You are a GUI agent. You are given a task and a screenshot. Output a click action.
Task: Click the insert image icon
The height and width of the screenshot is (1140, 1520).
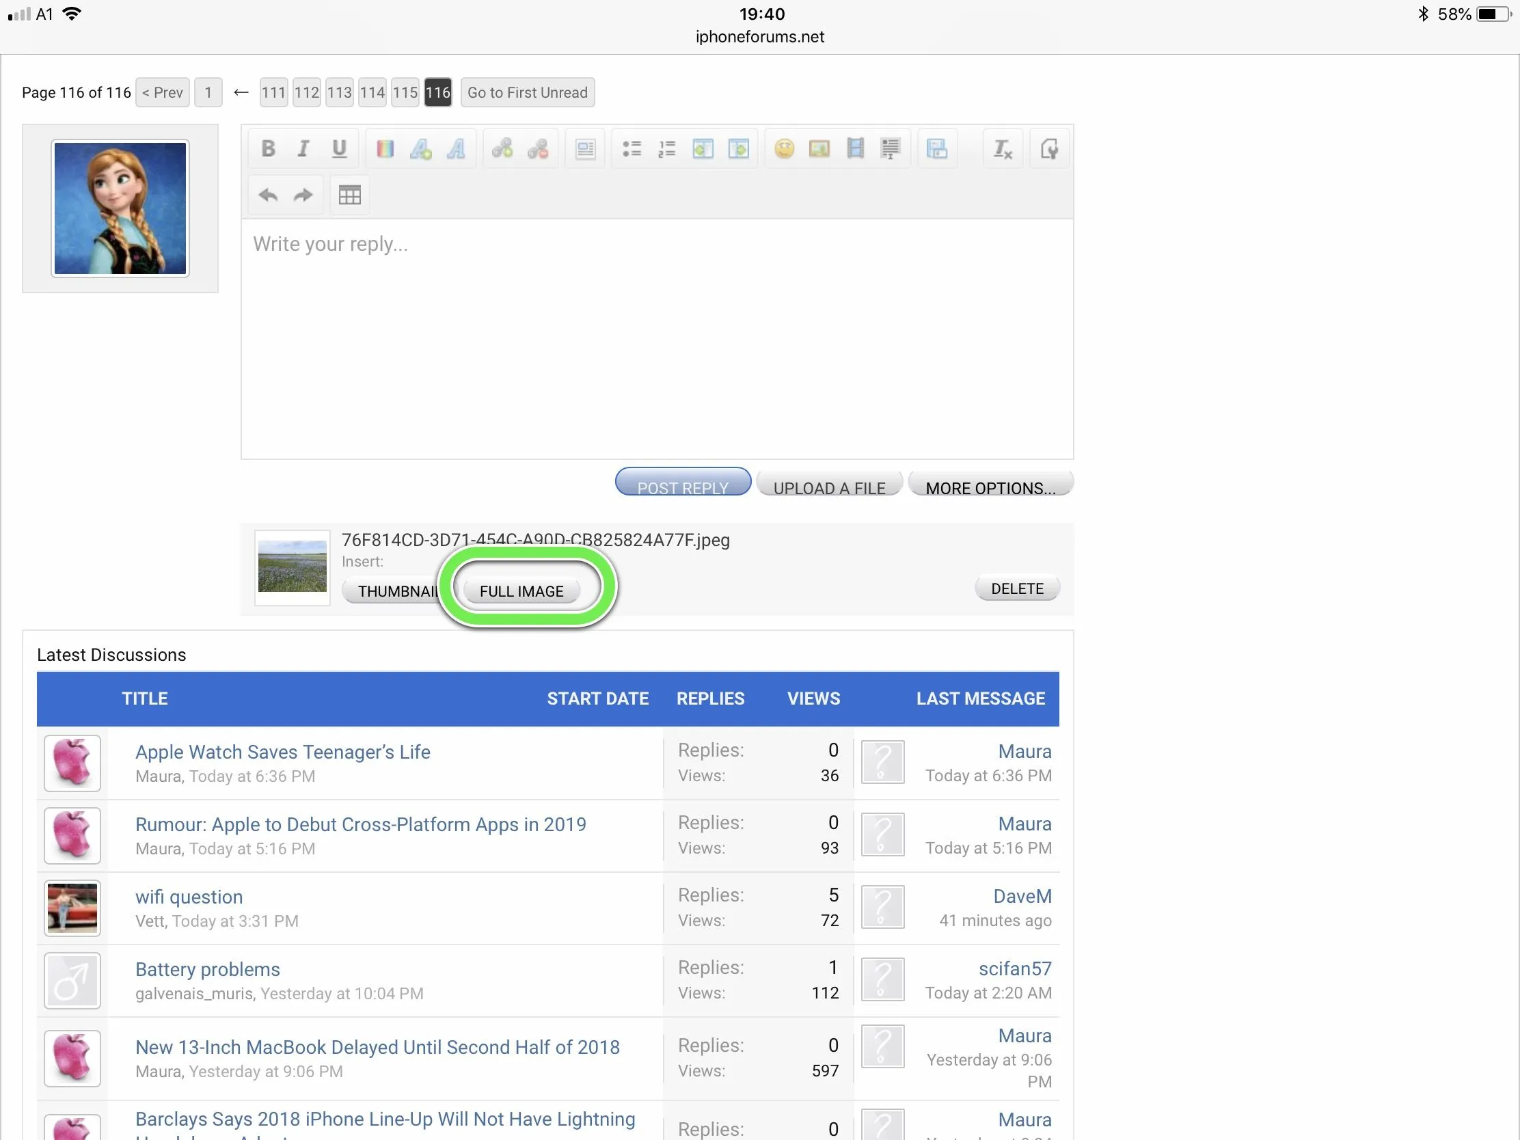tap(819, 148)
